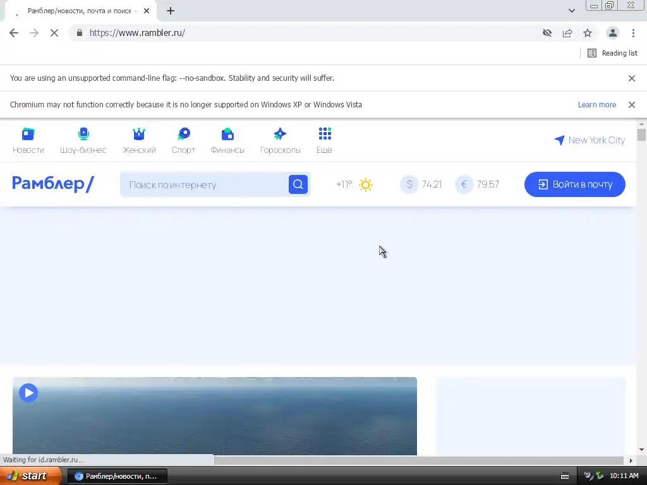
Task: Close the Рамблер tab
Action: coord(147,11)
